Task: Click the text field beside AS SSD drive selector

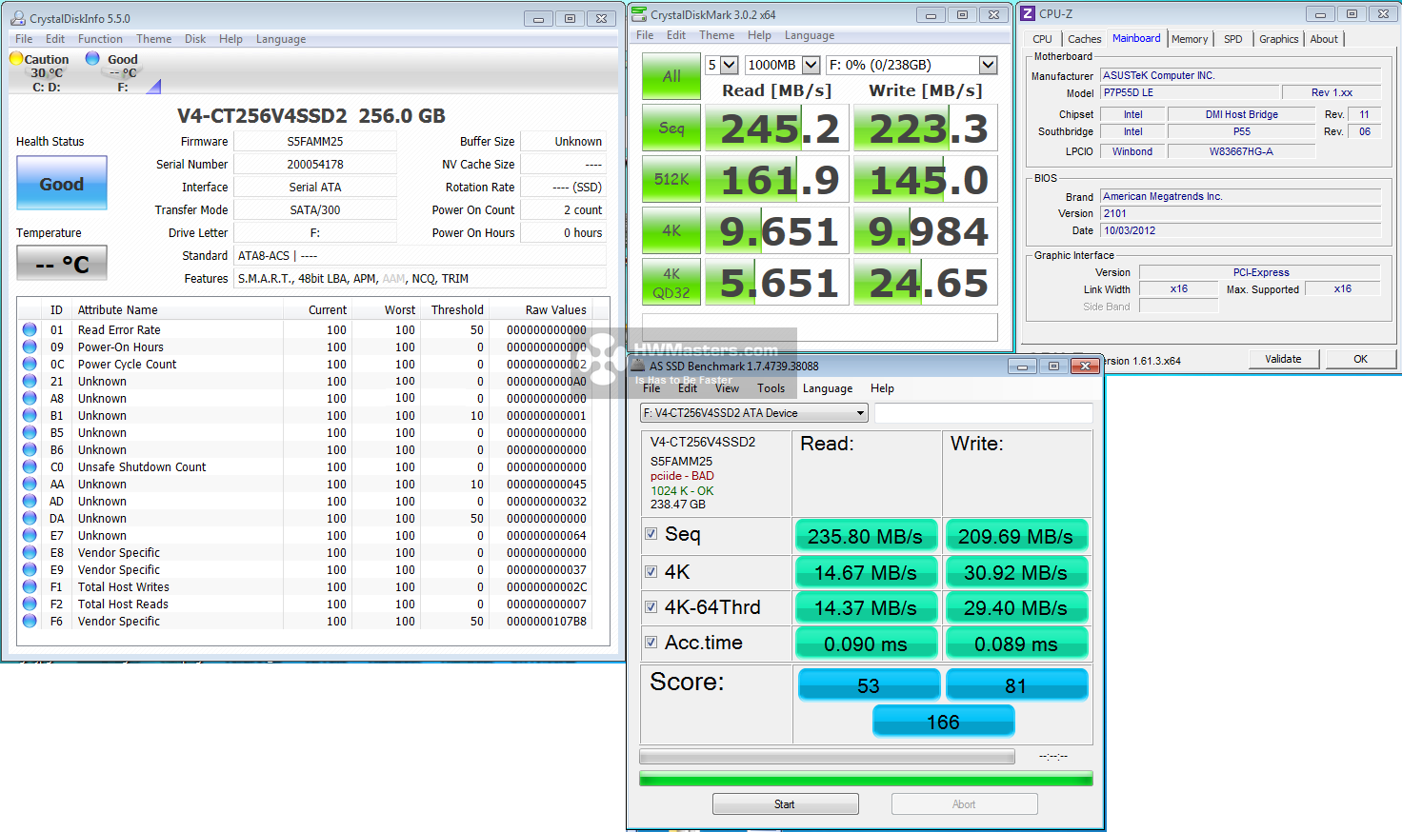Action: point(983,413)
